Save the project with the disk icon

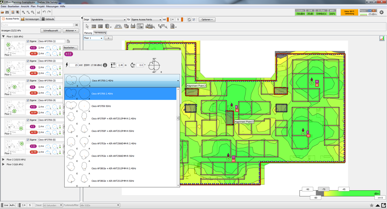pos(7,12)
